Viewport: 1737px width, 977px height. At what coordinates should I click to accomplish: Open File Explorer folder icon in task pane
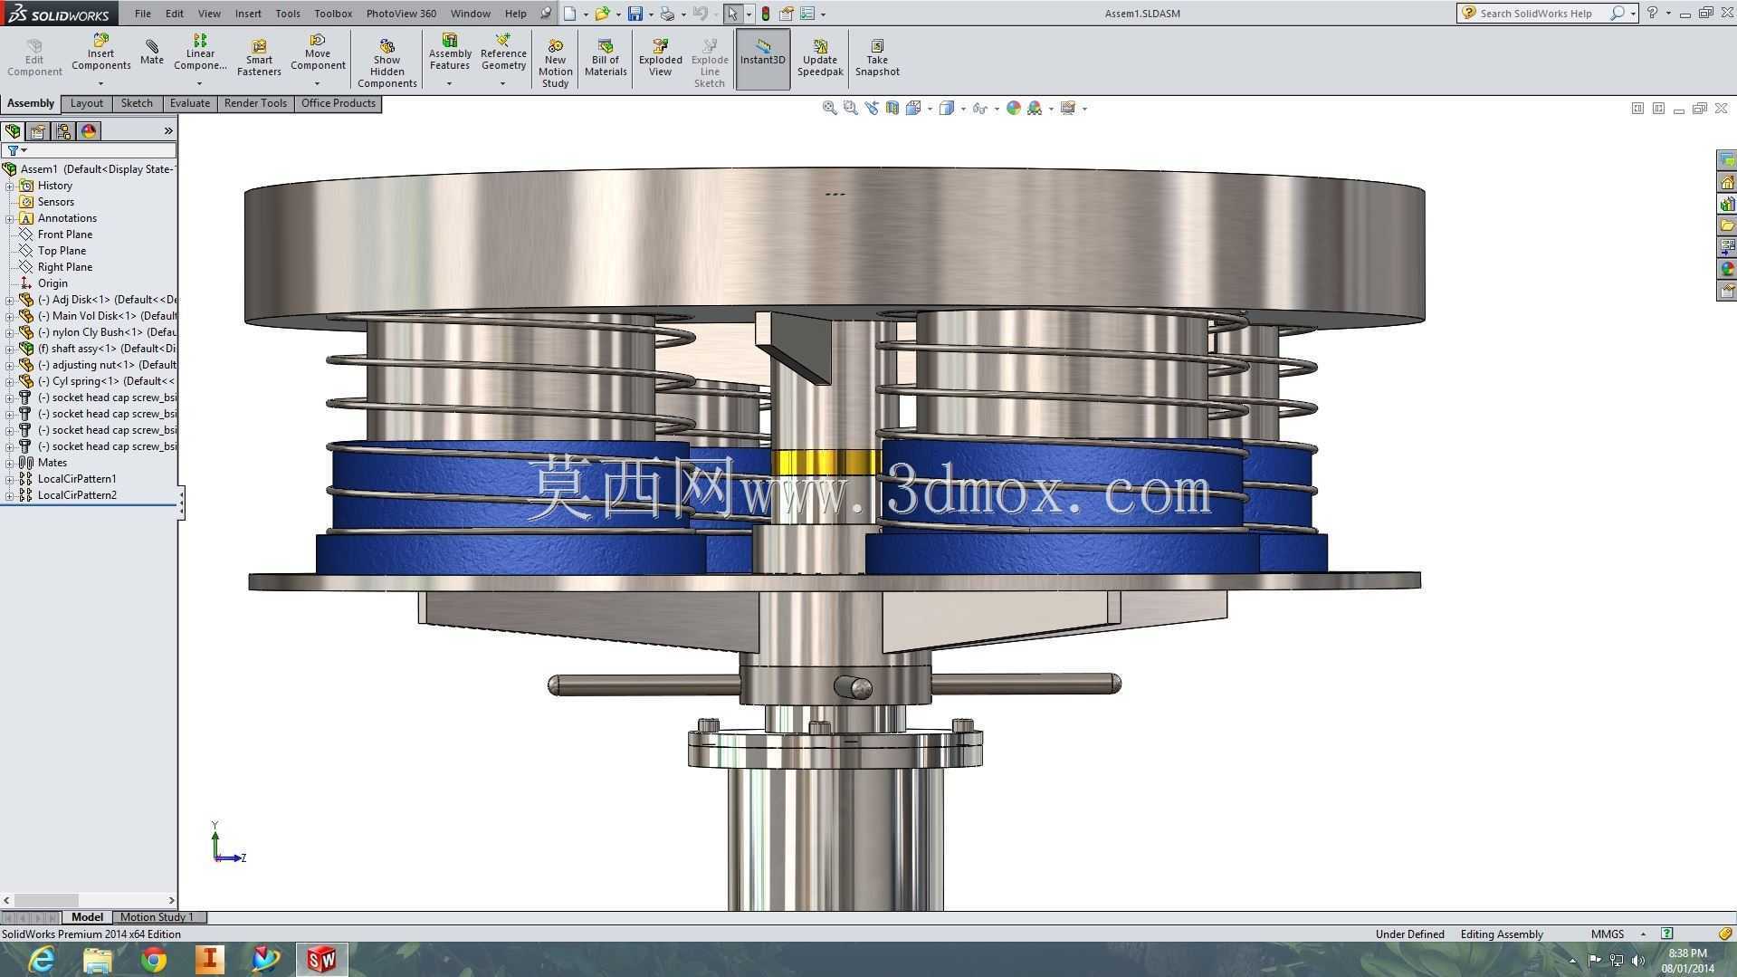point(1727,225)
